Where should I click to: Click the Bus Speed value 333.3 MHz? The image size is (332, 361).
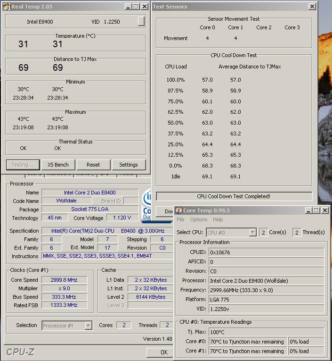coord(64,297)
